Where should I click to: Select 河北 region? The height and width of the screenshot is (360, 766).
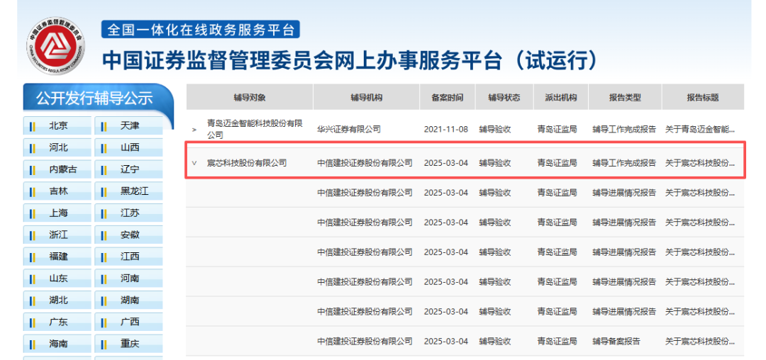[57, 147]
